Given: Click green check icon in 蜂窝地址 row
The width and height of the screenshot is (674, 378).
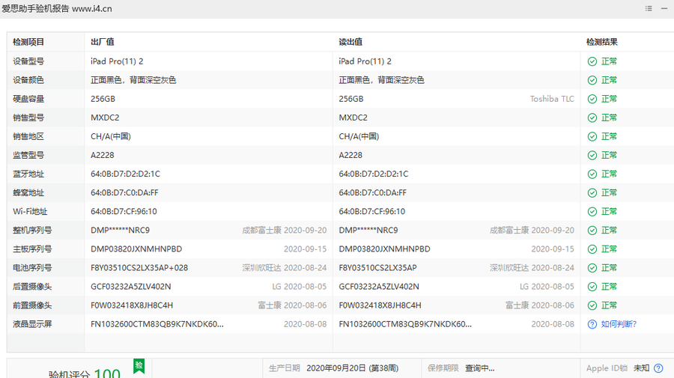Looking at the screenshot, I should click(592, 193).
